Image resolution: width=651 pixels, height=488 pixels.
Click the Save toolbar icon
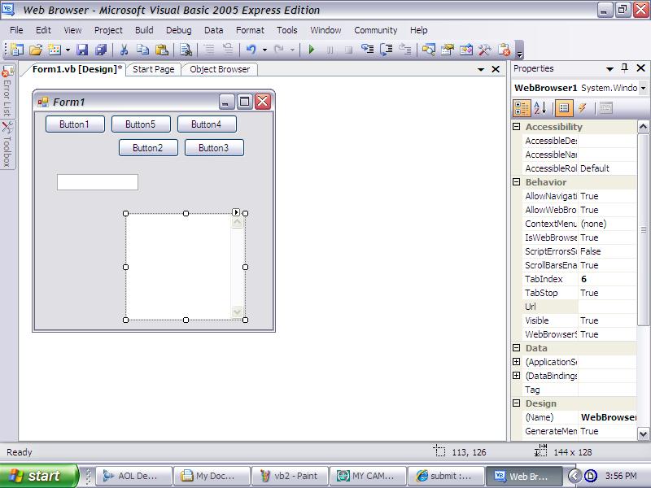pos(82,50)
